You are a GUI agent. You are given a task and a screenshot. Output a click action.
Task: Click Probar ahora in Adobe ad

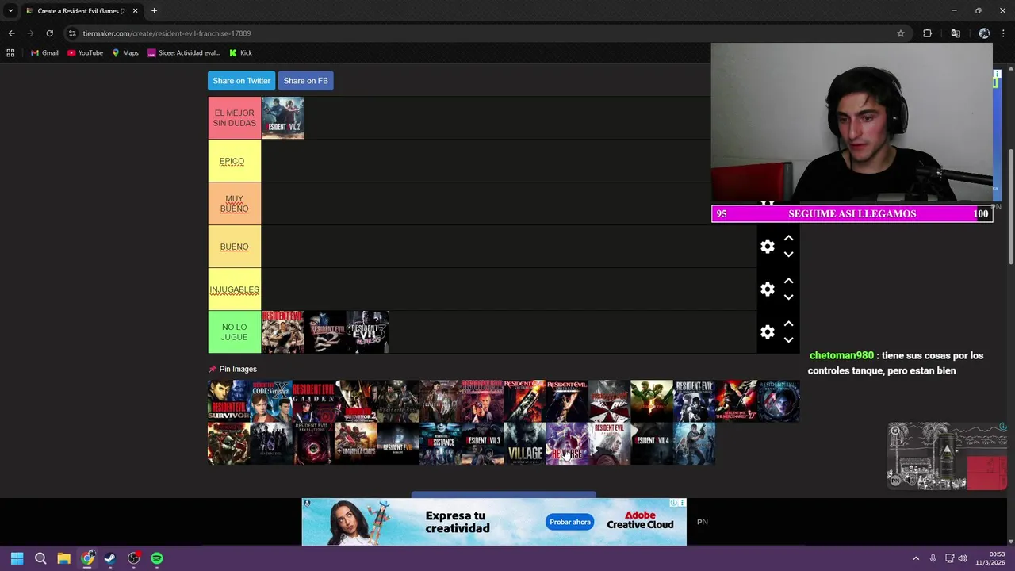point(570,522)
